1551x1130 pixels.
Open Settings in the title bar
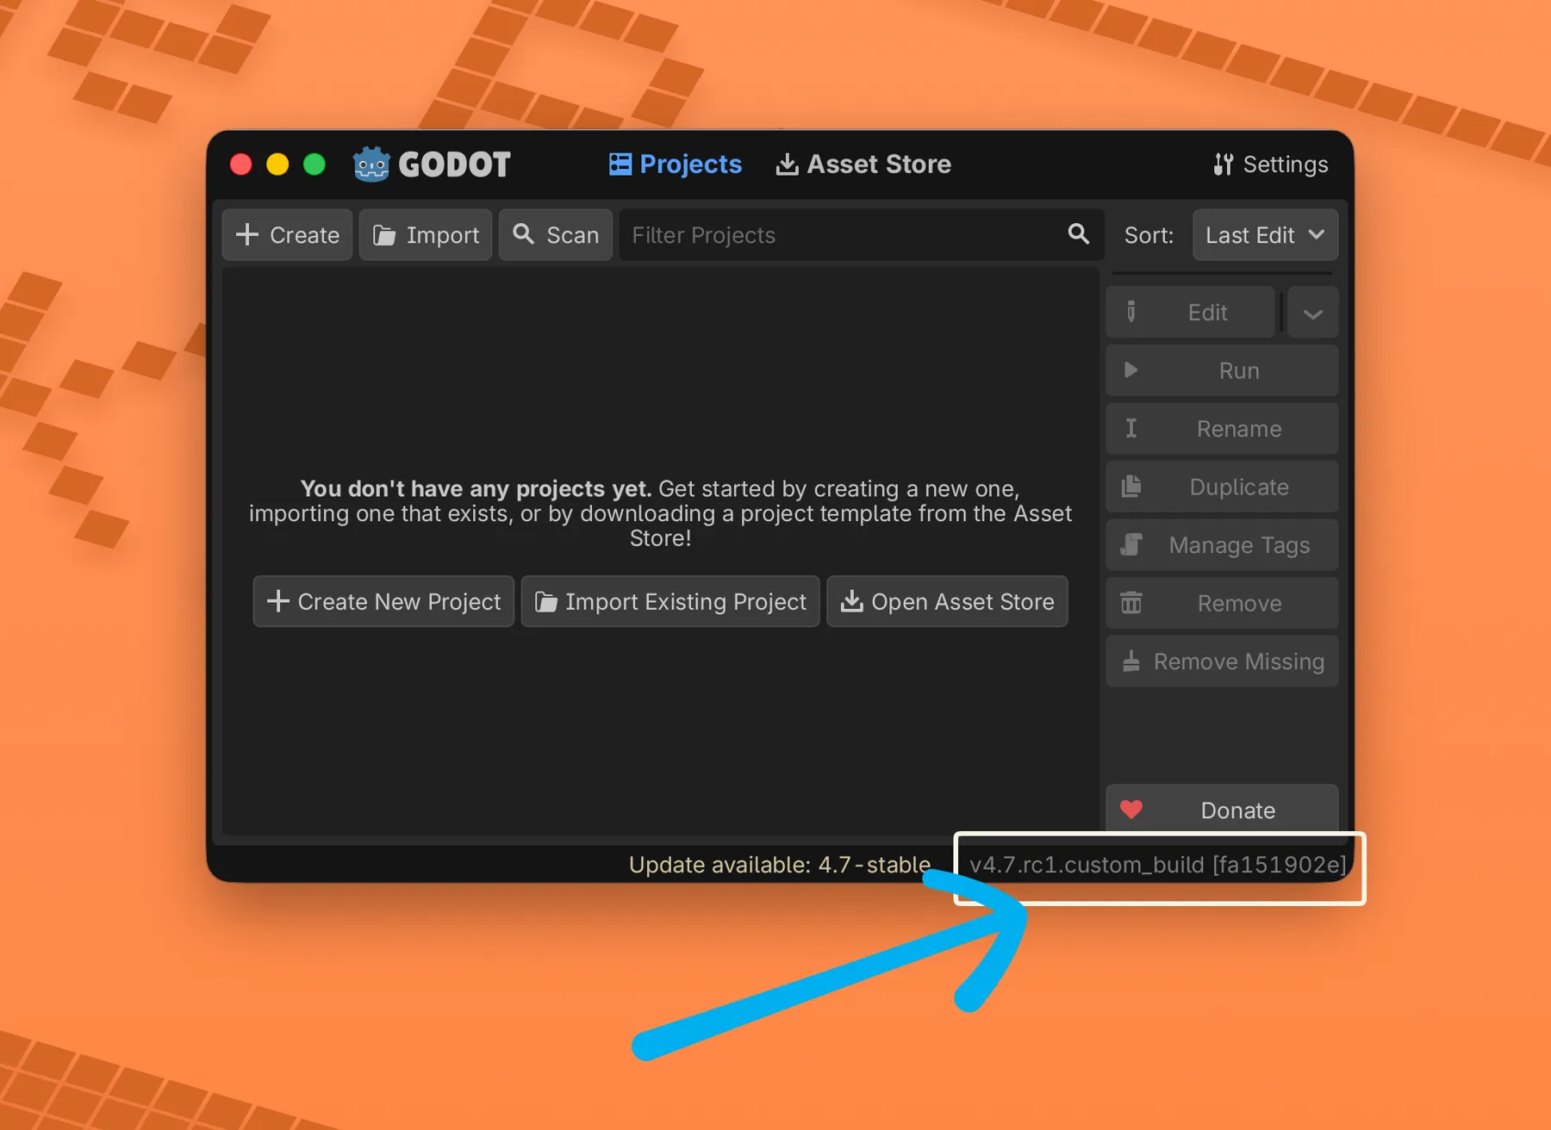click(1270, 165)
